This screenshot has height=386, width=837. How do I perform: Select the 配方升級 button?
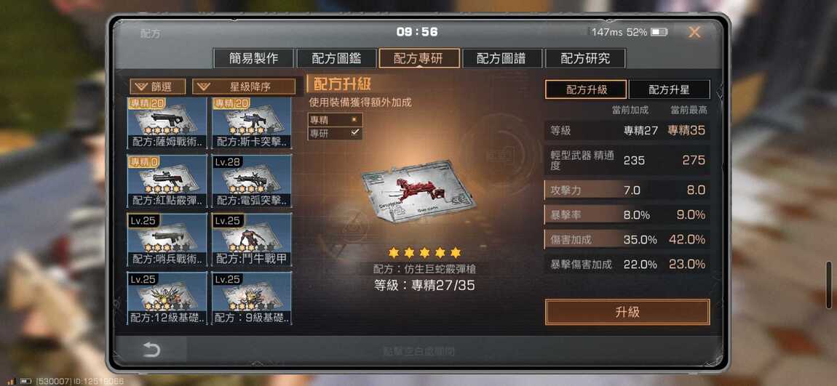[586, 89]
